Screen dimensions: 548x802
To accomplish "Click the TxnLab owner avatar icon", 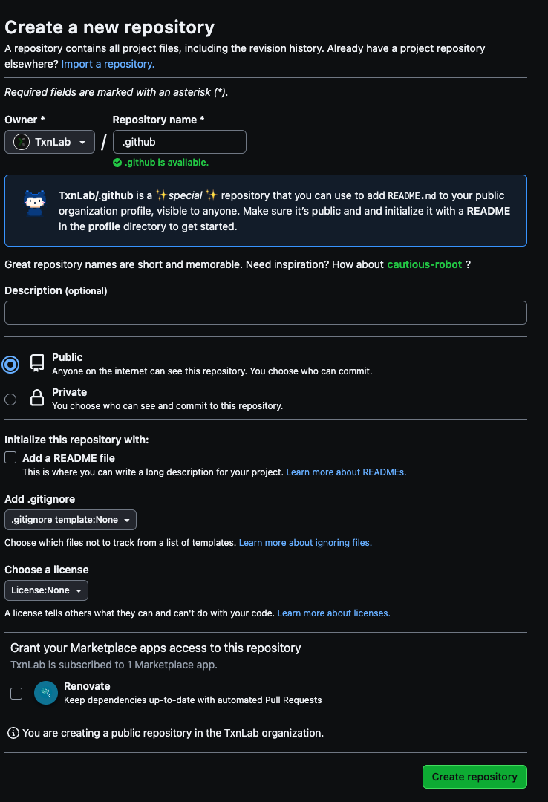I will (x=22, y=142).
